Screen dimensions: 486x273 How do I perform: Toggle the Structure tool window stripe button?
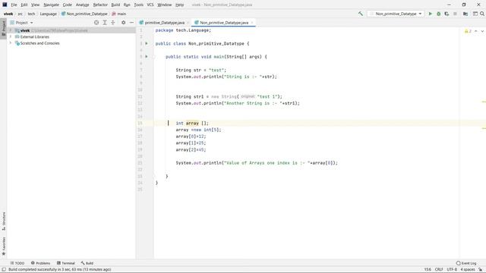[3, 221]
